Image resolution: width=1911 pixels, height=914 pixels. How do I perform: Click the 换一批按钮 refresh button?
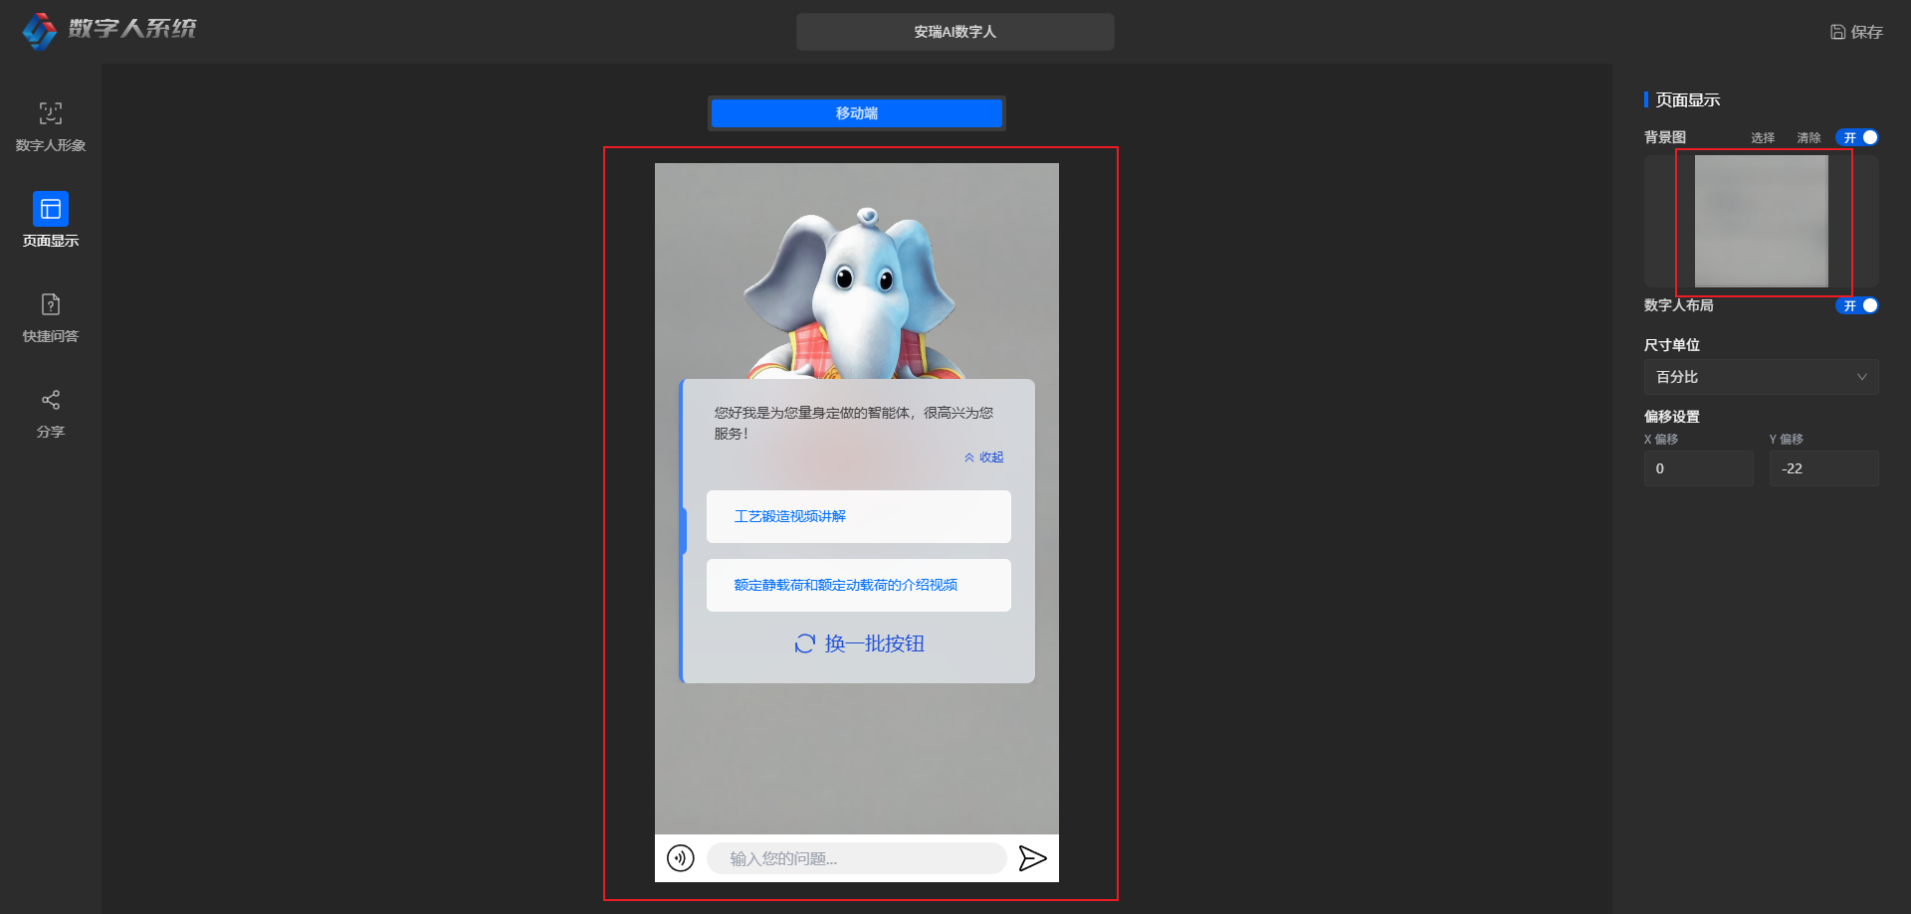click(x=860, y=643)
